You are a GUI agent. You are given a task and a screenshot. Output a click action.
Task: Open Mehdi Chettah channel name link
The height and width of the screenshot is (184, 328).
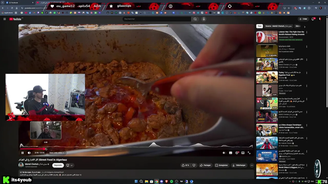[36, 164]
